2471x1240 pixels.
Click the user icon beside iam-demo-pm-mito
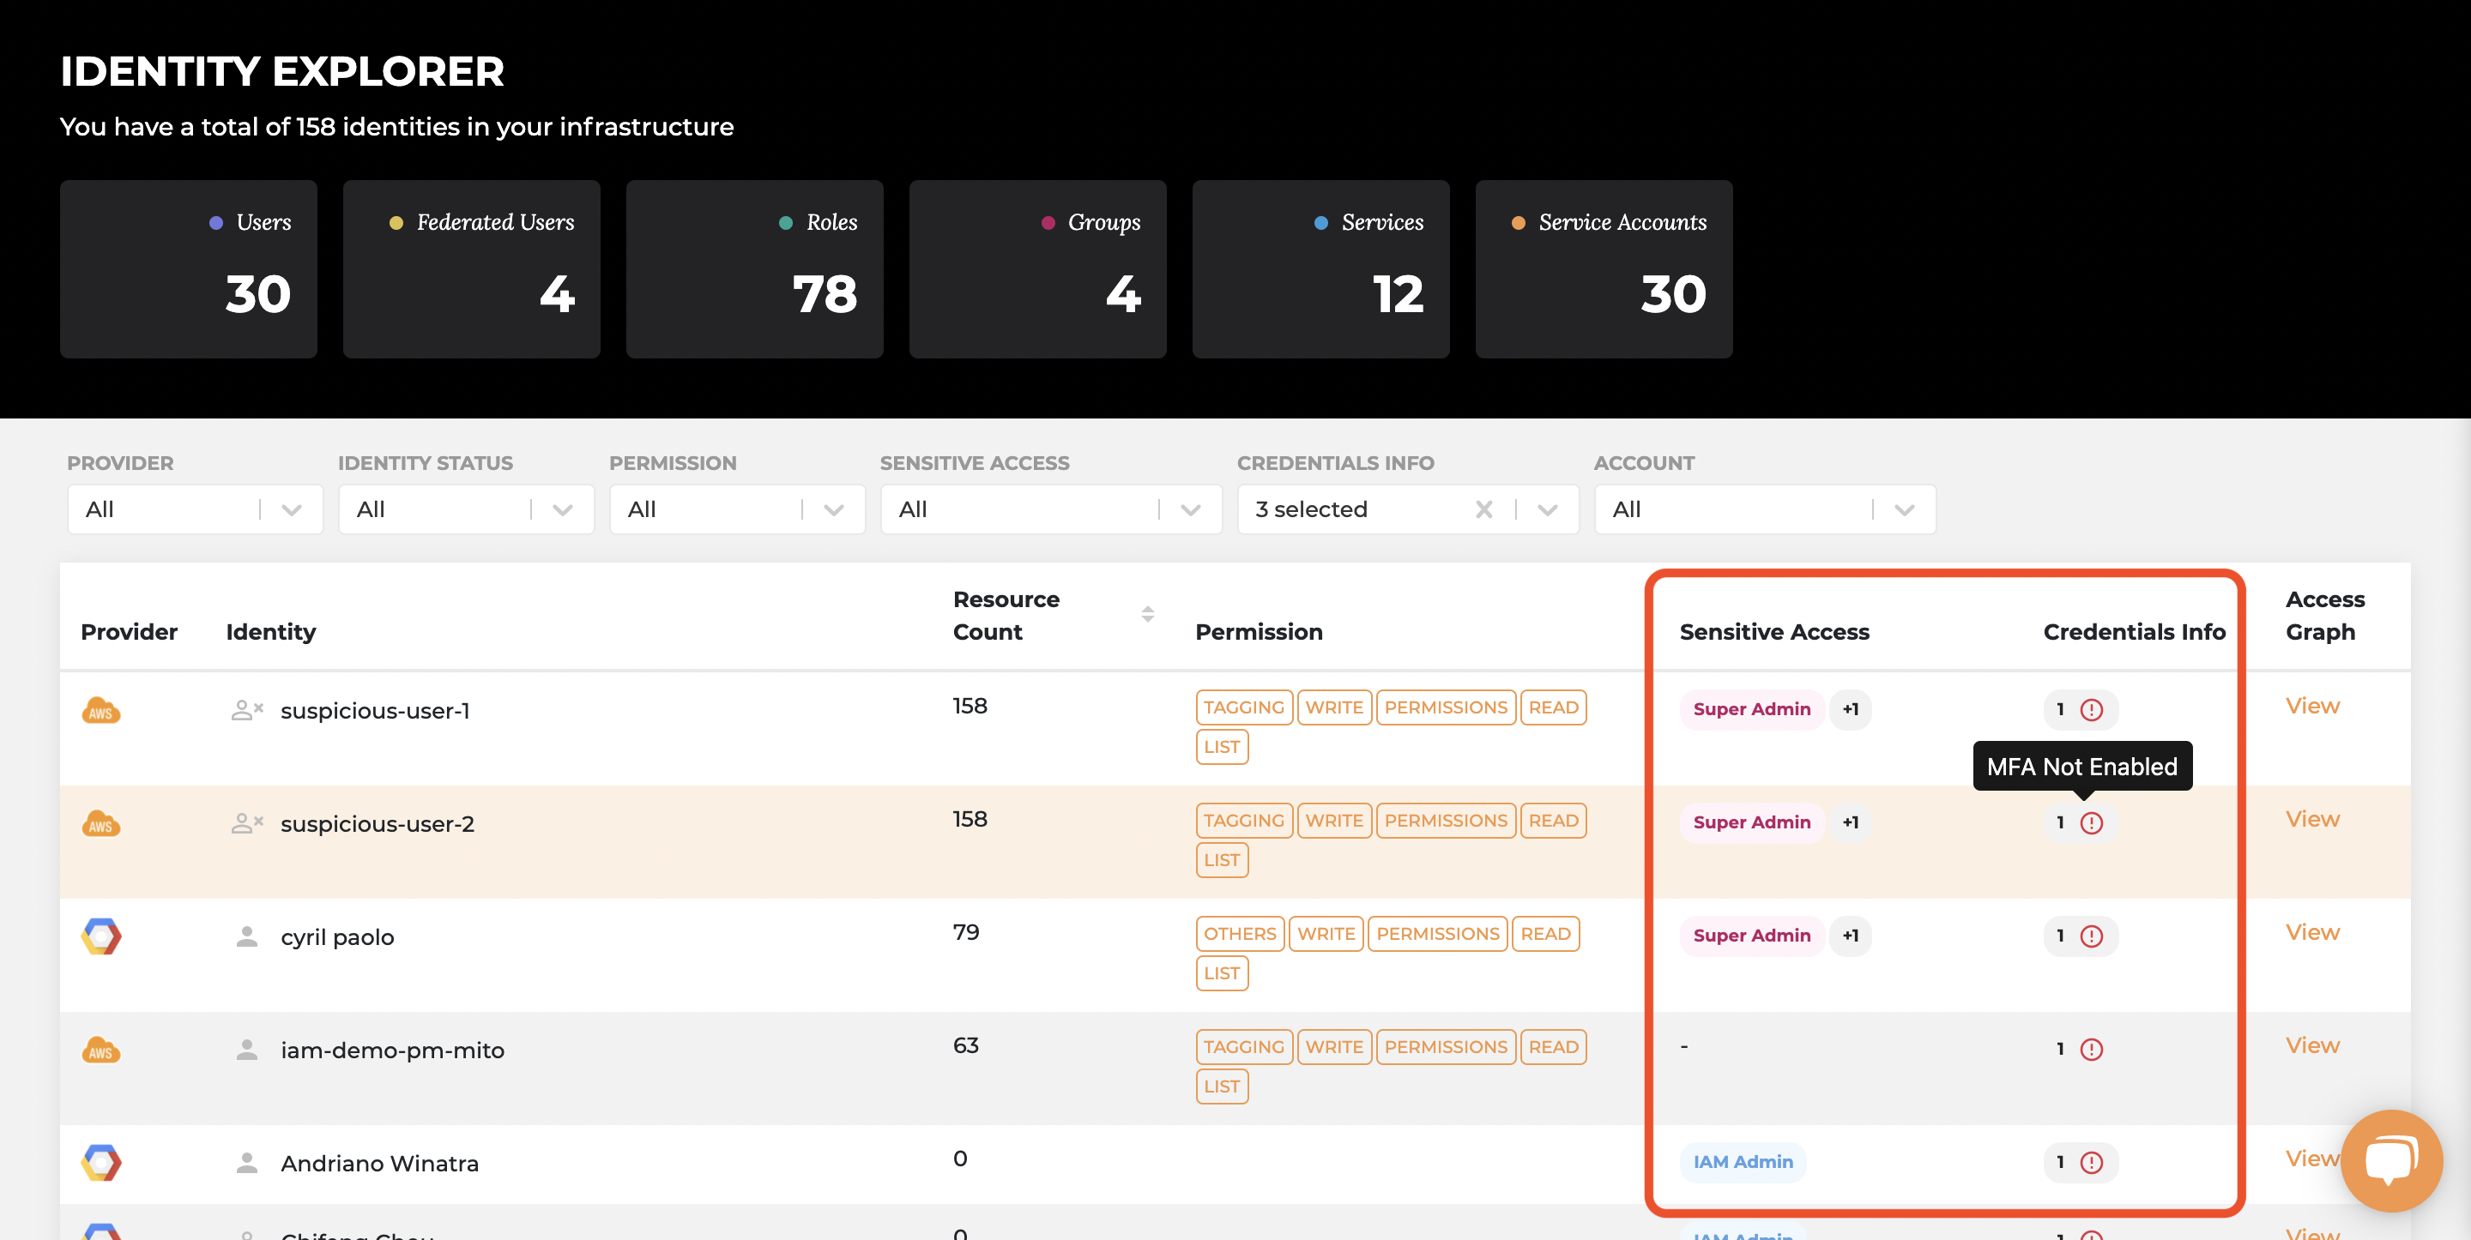coord(246,1050)
